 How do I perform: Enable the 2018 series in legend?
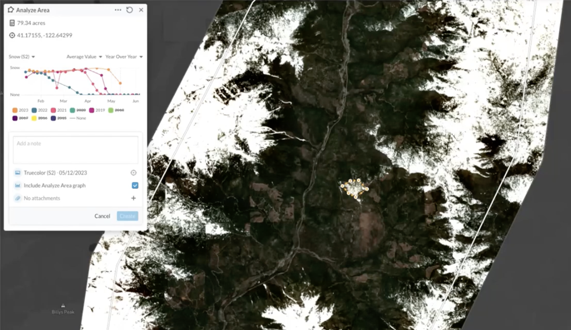[x=116, y=110]
